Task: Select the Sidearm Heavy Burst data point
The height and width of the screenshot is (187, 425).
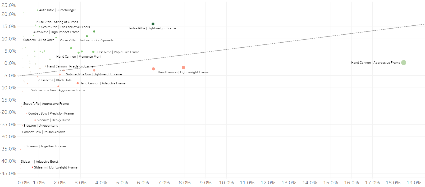Action: [35, 120]
